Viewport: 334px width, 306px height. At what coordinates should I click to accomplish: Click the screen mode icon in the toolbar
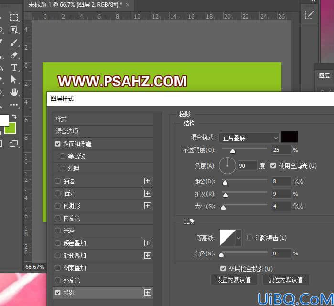(x=14, y=144)
